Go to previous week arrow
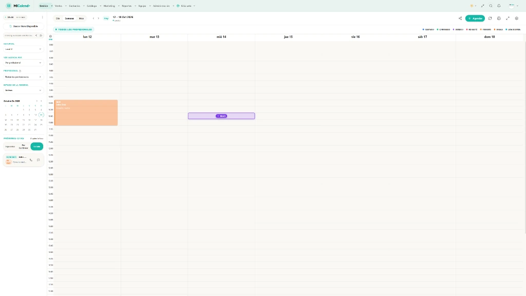The width and height of the screenshot is (526, 296). (x=93, y=18)
